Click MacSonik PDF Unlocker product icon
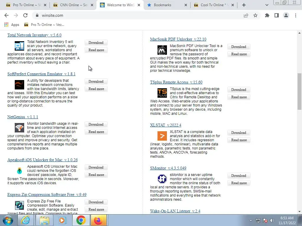Image resolution: width=302 pixels, height=226 pixels. (x=162, y=50)
